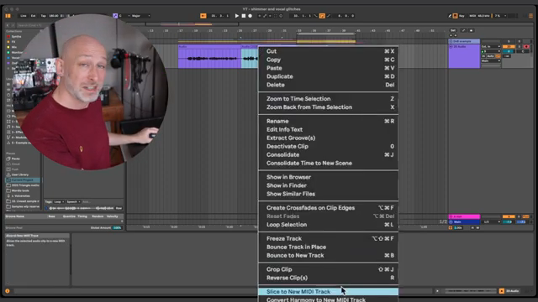Choose Zoom to Time Selection
Viewport: 538px width, 302px height.
click(329, 99)
